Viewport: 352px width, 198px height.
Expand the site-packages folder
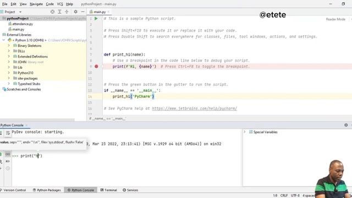coord(9,78)
